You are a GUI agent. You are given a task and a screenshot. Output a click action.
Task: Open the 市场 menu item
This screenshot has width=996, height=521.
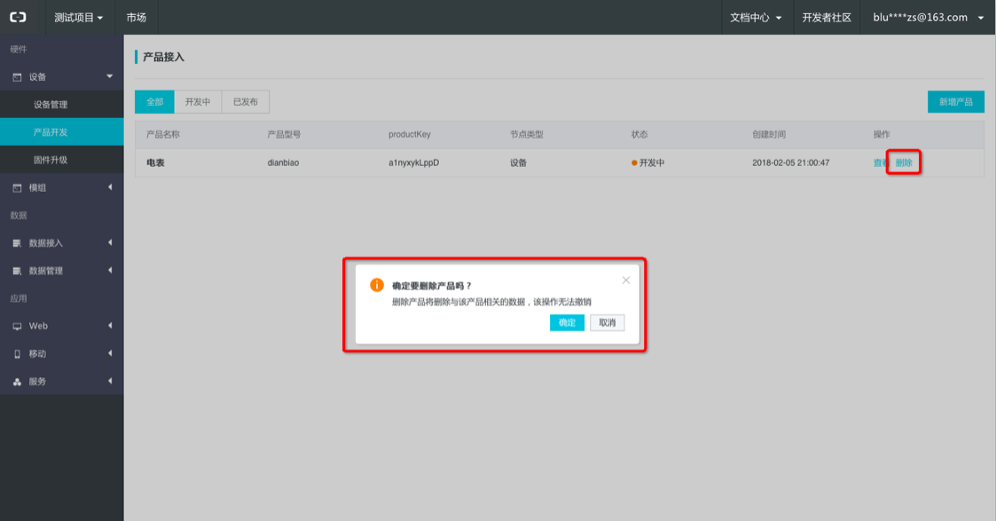(136, 17)
